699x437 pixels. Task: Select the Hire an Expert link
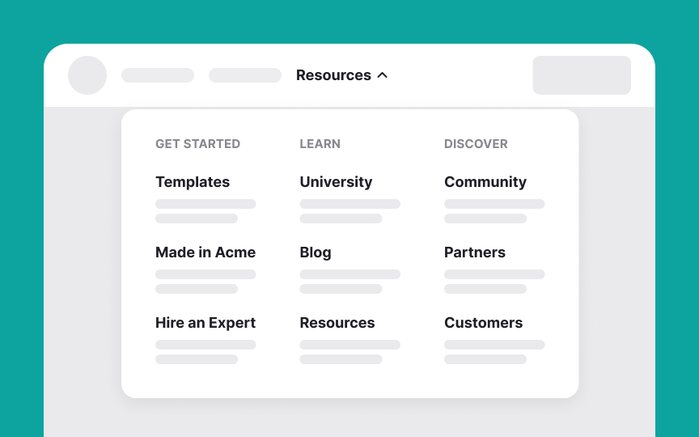tap(205, 323)
